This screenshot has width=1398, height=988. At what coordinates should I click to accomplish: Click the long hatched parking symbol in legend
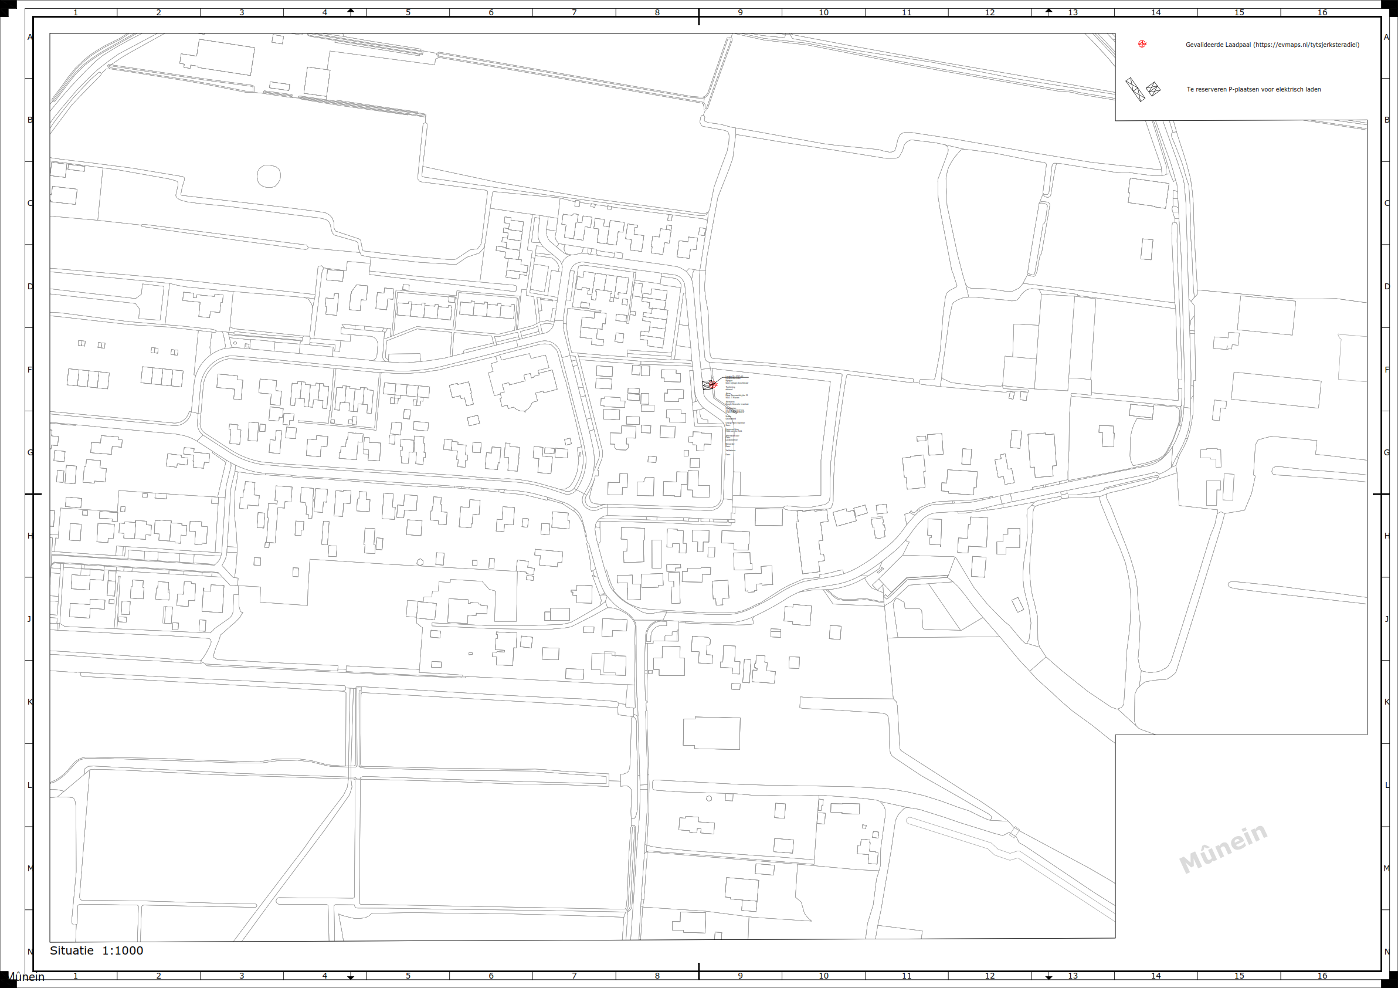(x=1135, y=90)
